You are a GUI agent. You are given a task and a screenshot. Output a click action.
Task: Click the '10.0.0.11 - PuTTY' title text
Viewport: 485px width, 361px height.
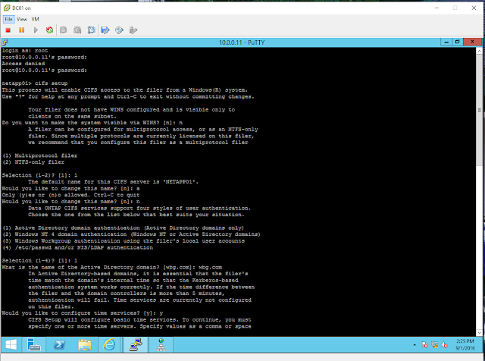(242, 42)
